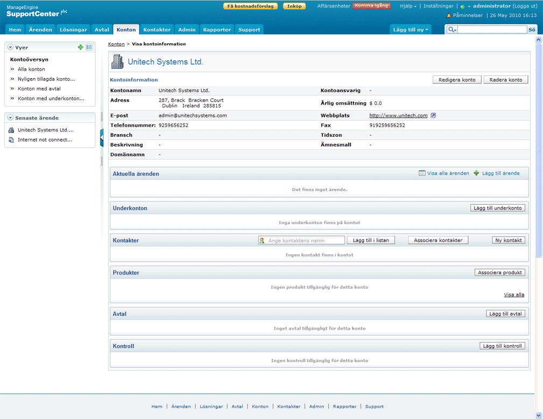Select Konton med avtal view
Image resolution: width=543 pixels, height=419 pixels.
(39, 89)
